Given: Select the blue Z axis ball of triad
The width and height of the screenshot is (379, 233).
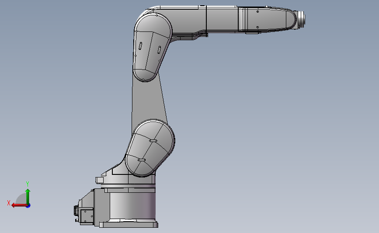Looking at the screenshot, I should (28, 206).
